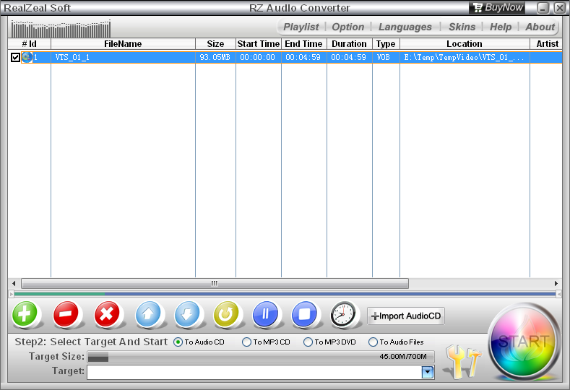Open settings with wrench tools icon
Viewport: 570px width, 390px height.
point(462,361)
